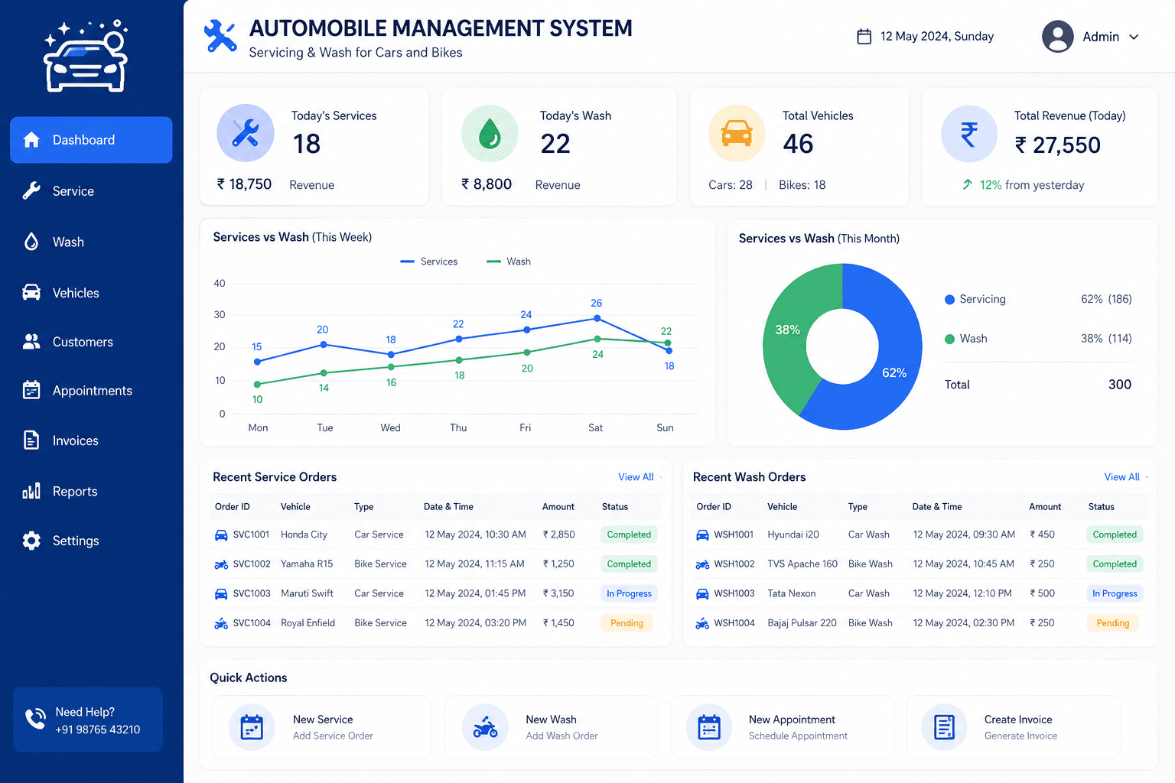
Task: Open the Appointments menu item
Action: coord(91,391)
